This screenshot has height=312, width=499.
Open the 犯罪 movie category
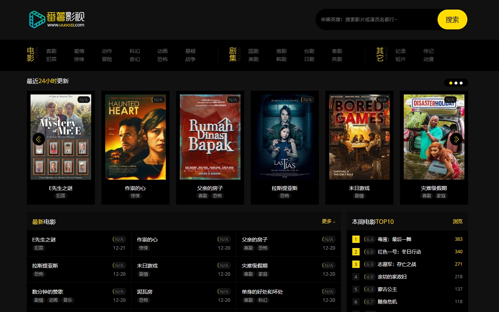[51, 59]
